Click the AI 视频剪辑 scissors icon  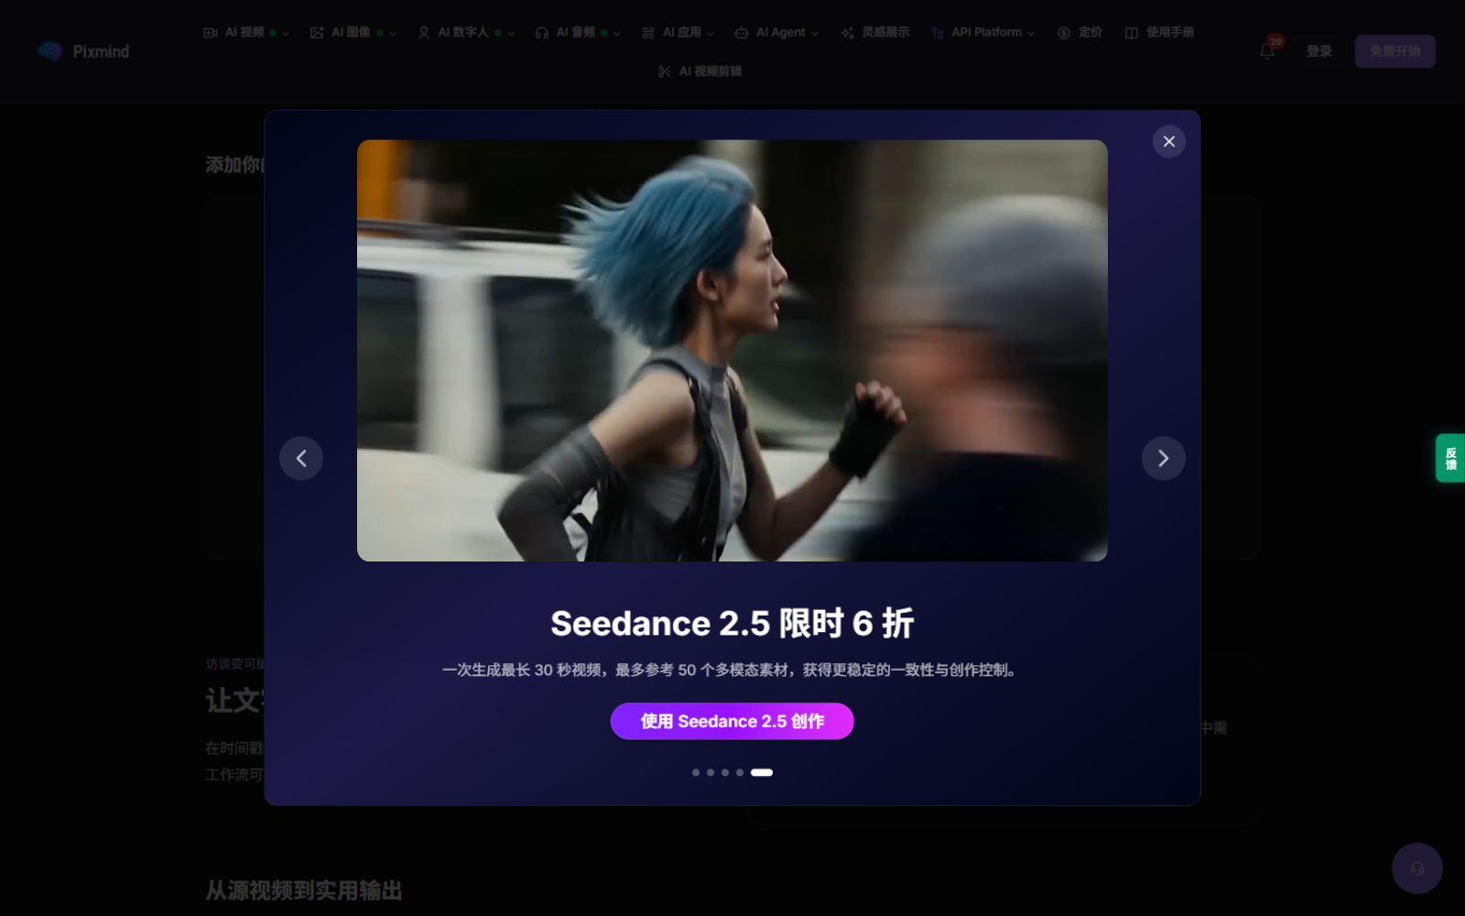click(665, 71)
